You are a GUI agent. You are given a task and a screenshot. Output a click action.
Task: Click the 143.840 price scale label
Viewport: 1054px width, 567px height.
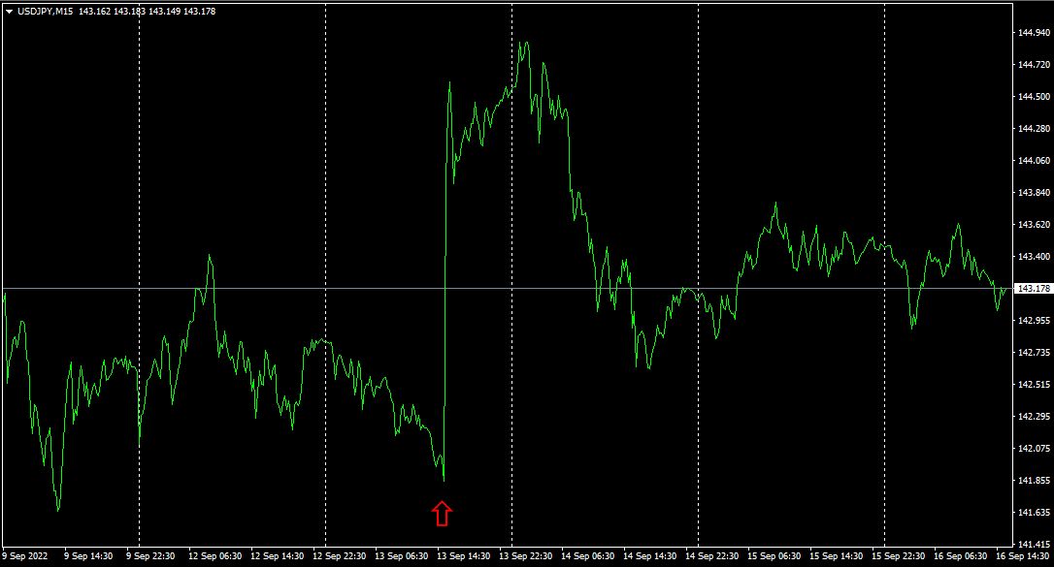[x=1034, y=193]
